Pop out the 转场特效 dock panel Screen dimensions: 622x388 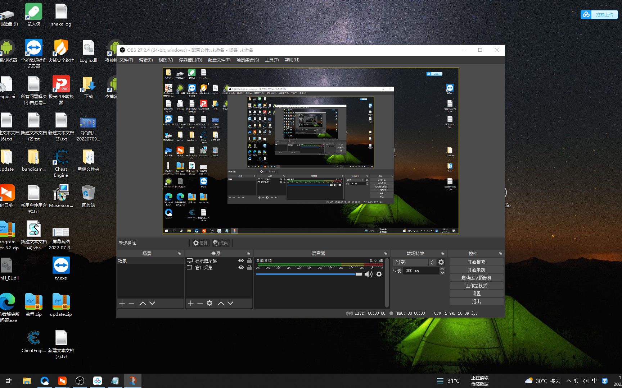(x=442, y=253)
